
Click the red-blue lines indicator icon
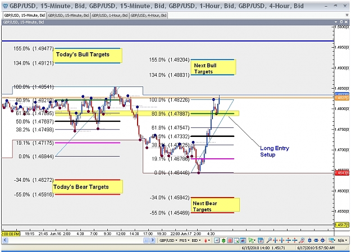[243, 241]
